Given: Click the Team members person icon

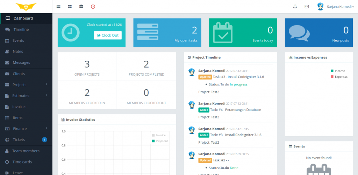Looking at the screenshot, I should (x=7, y=151).
